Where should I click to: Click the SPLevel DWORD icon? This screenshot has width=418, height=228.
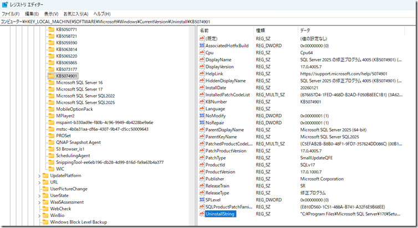202,199
